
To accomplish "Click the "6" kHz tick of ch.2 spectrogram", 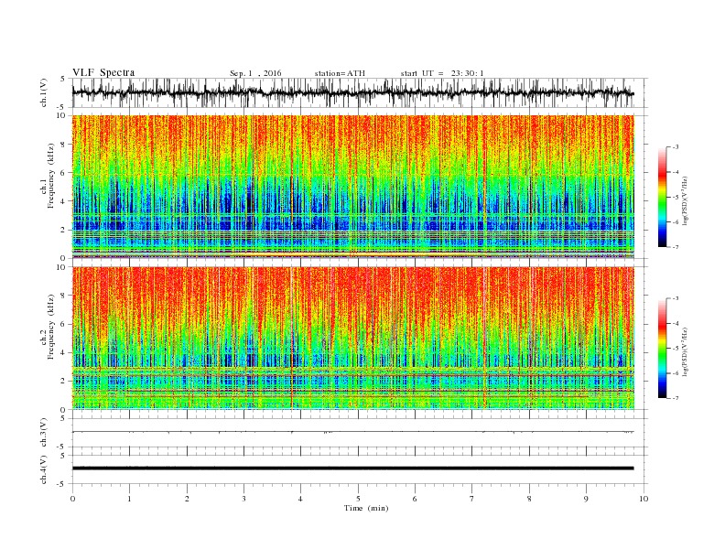I will pos(64,324).
